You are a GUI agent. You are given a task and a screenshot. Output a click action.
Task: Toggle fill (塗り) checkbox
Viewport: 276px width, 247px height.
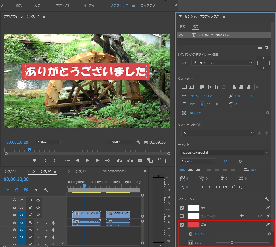(182, 208)
